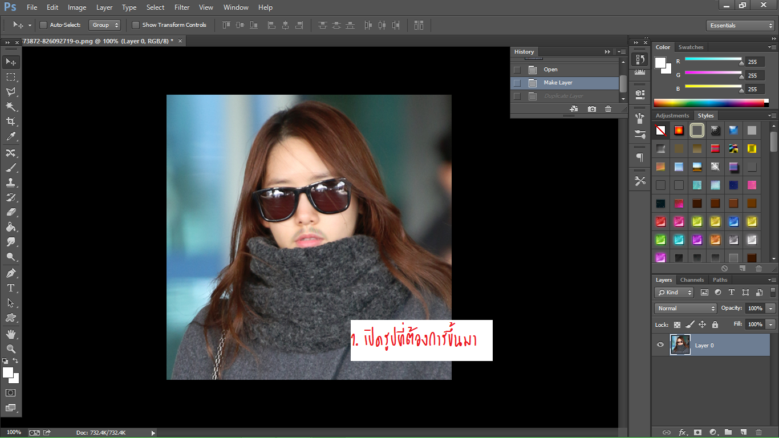Select the Hand tool
This screenshot has width=779, height=438.
pyautogui.click(x=11, y=334)
